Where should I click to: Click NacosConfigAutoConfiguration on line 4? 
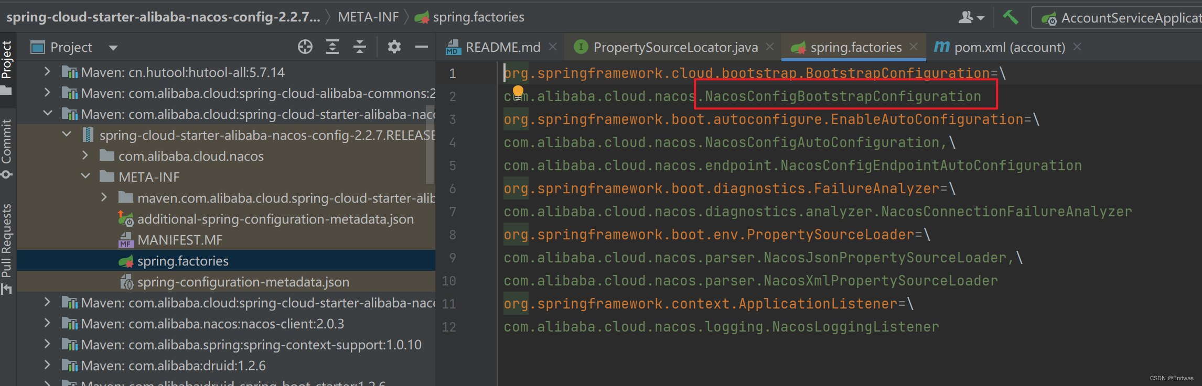(822, 142)
